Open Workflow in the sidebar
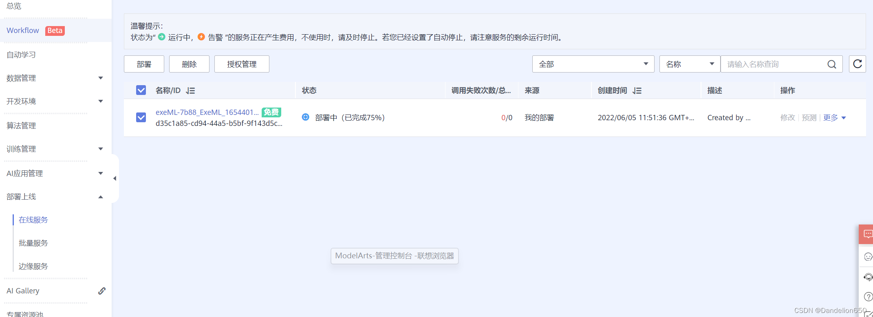The width and height of the screenshot is (873, 317). tap(23, 31)
